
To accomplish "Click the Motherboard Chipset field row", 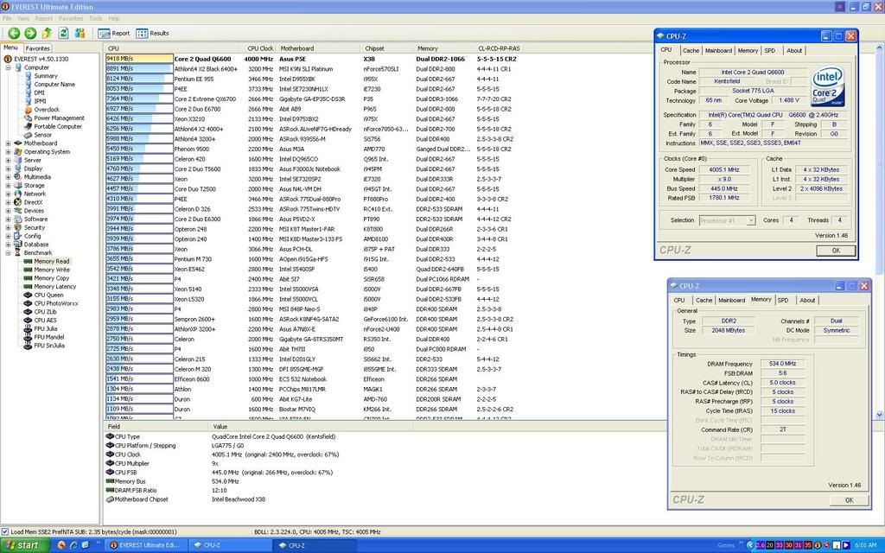I will pyautogui.click(x=187, y=499).
